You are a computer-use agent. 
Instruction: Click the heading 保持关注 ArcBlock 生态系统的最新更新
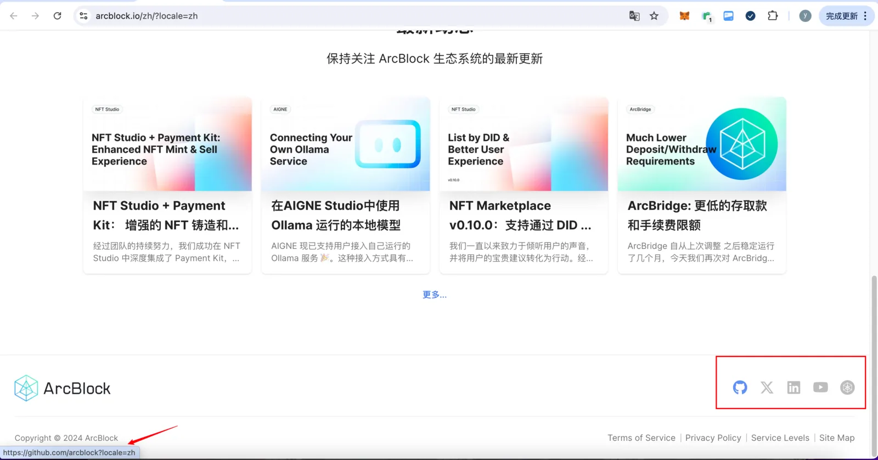point(435,59)
